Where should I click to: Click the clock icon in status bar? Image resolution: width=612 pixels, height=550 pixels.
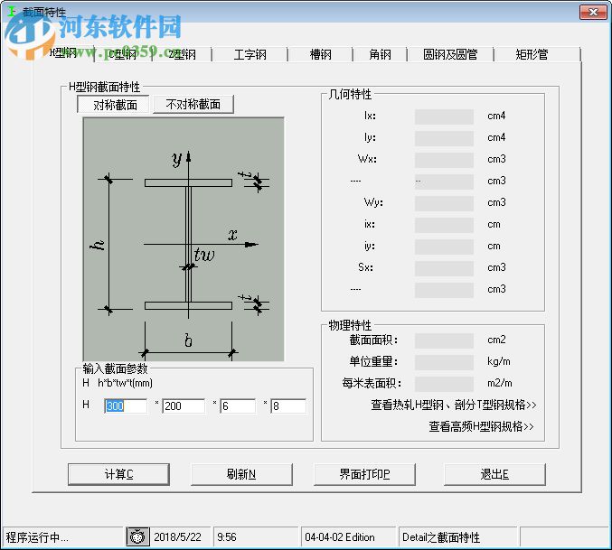[x=137, y=536]
